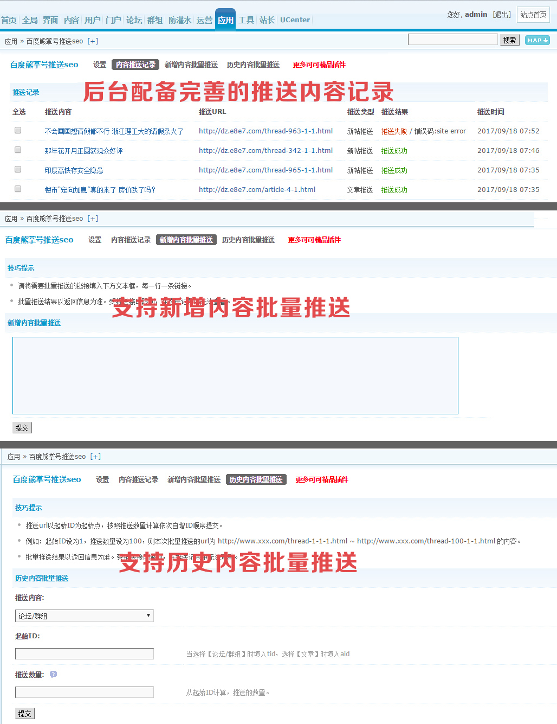Click the 2017/09/18 07:52 push time cell

[x=508, y=131]
